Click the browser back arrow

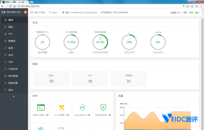click(x=3, y=6)
